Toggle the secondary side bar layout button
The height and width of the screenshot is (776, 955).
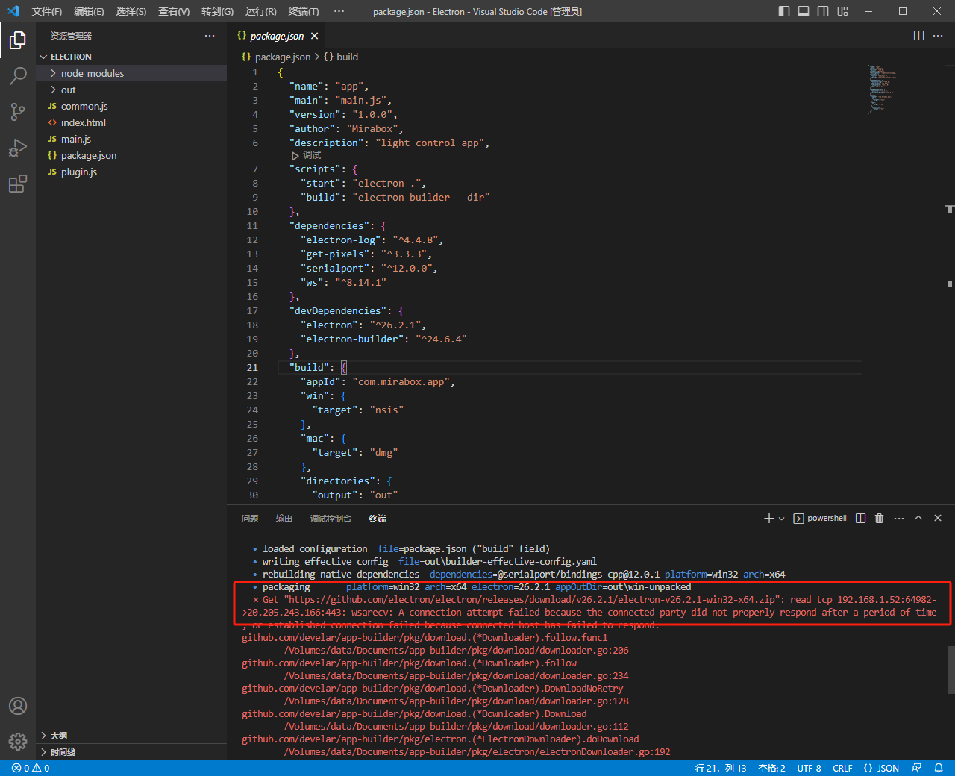click(x=823, y=11)
